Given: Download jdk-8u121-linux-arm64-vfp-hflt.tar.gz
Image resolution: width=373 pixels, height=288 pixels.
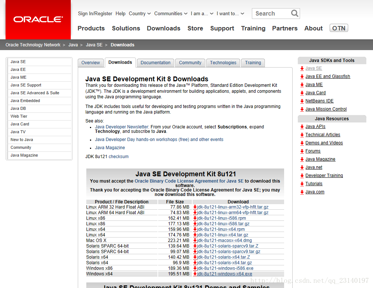Looking at the screenshot, I should pos(233,213).
